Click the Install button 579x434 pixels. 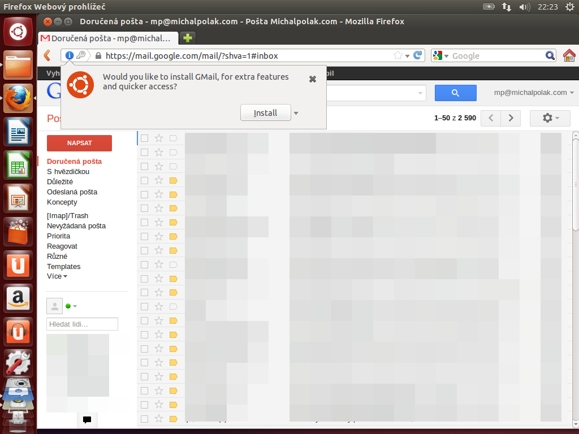click(x=266, y=113)
